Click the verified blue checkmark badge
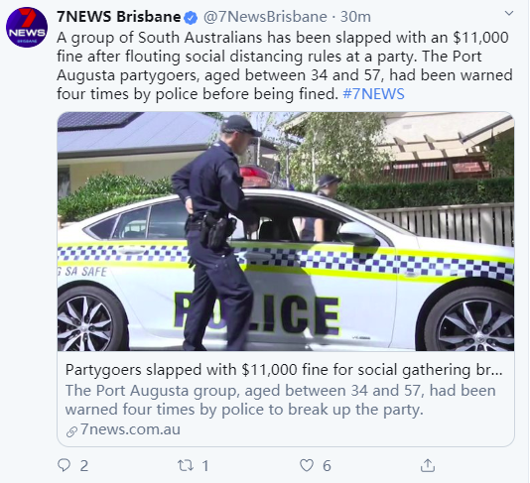 pyautogui.click(x=191, y=18)
